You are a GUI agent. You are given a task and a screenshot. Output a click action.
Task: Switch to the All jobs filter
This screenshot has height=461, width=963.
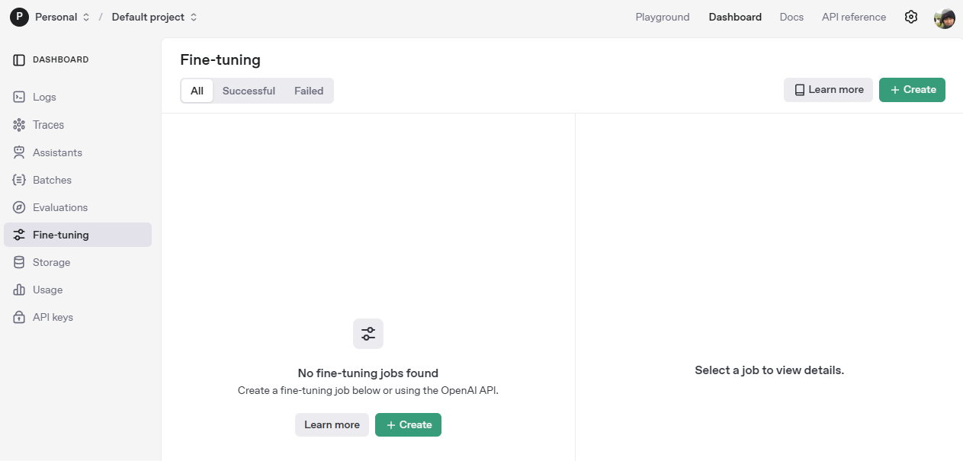pos(197,91)
